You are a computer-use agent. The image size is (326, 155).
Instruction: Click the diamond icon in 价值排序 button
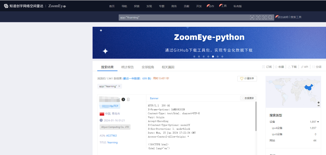[241, 78]
